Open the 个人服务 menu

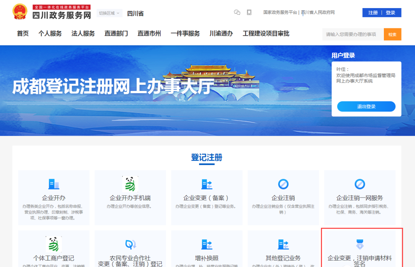pyautogui.click(x=50, y=34)
